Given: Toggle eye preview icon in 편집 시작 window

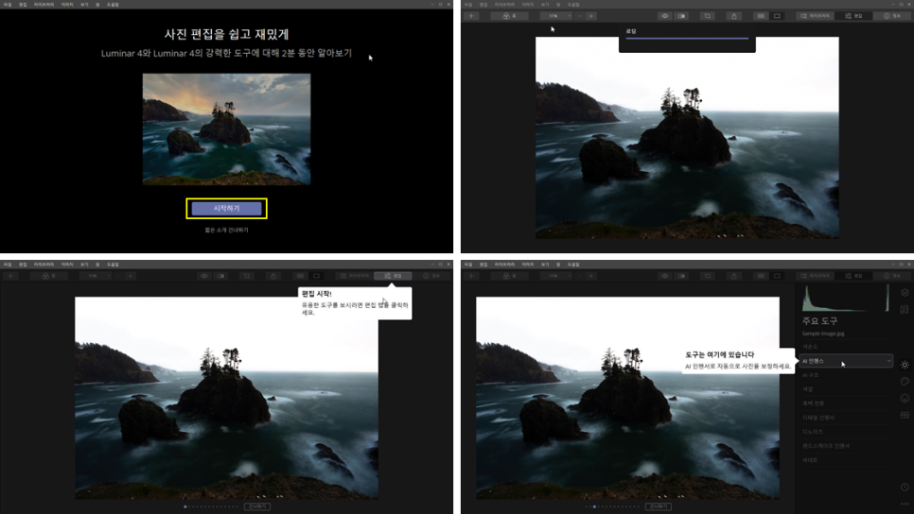Looking at the screenshot, I should click(x=204, y=276).
